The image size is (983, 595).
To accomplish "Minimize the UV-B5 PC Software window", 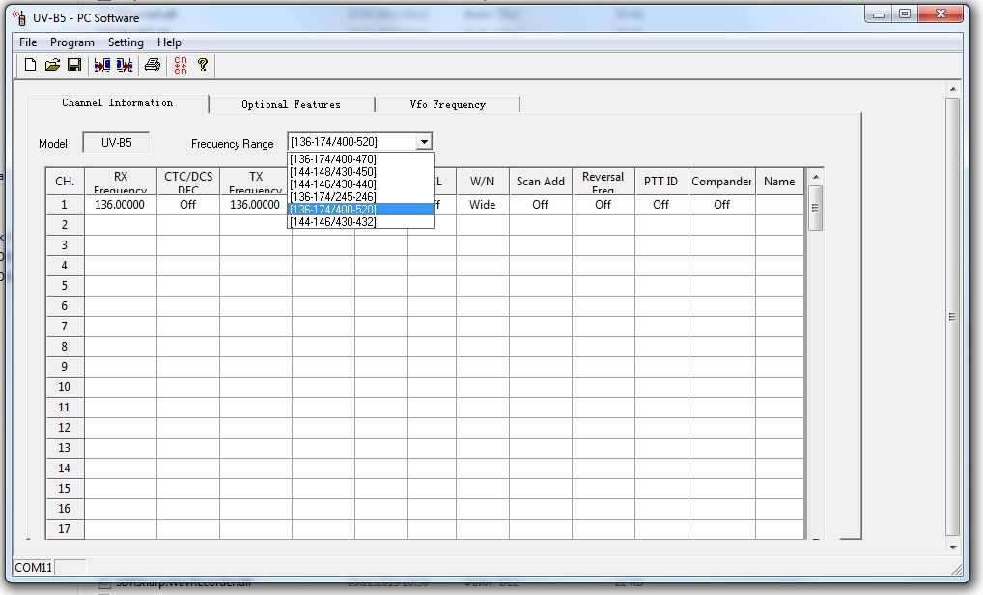I will click(879, 14).
